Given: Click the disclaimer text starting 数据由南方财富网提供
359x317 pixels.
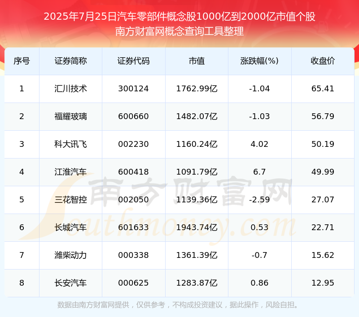Looking at the screenshot, I should [178, 305].
